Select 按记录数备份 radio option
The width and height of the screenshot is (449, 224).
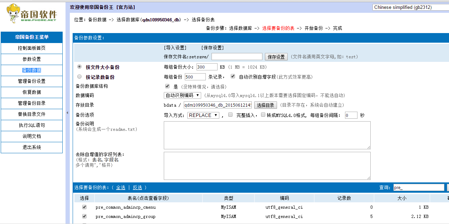coord(79,77)
